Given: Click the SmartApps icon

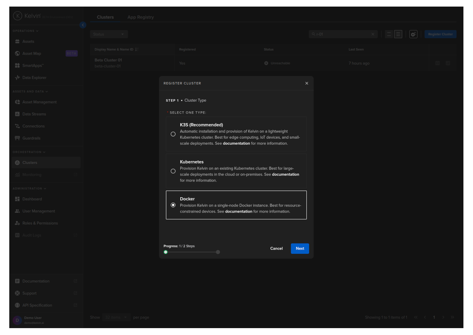Looking at the screenshot, I should (x=17, y=66).
